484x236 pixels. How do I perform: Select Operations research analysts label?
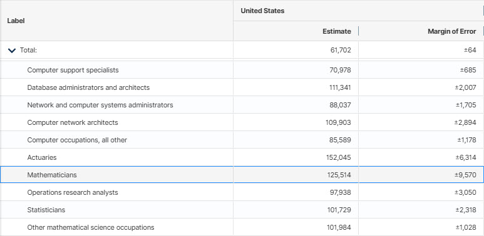73,193
